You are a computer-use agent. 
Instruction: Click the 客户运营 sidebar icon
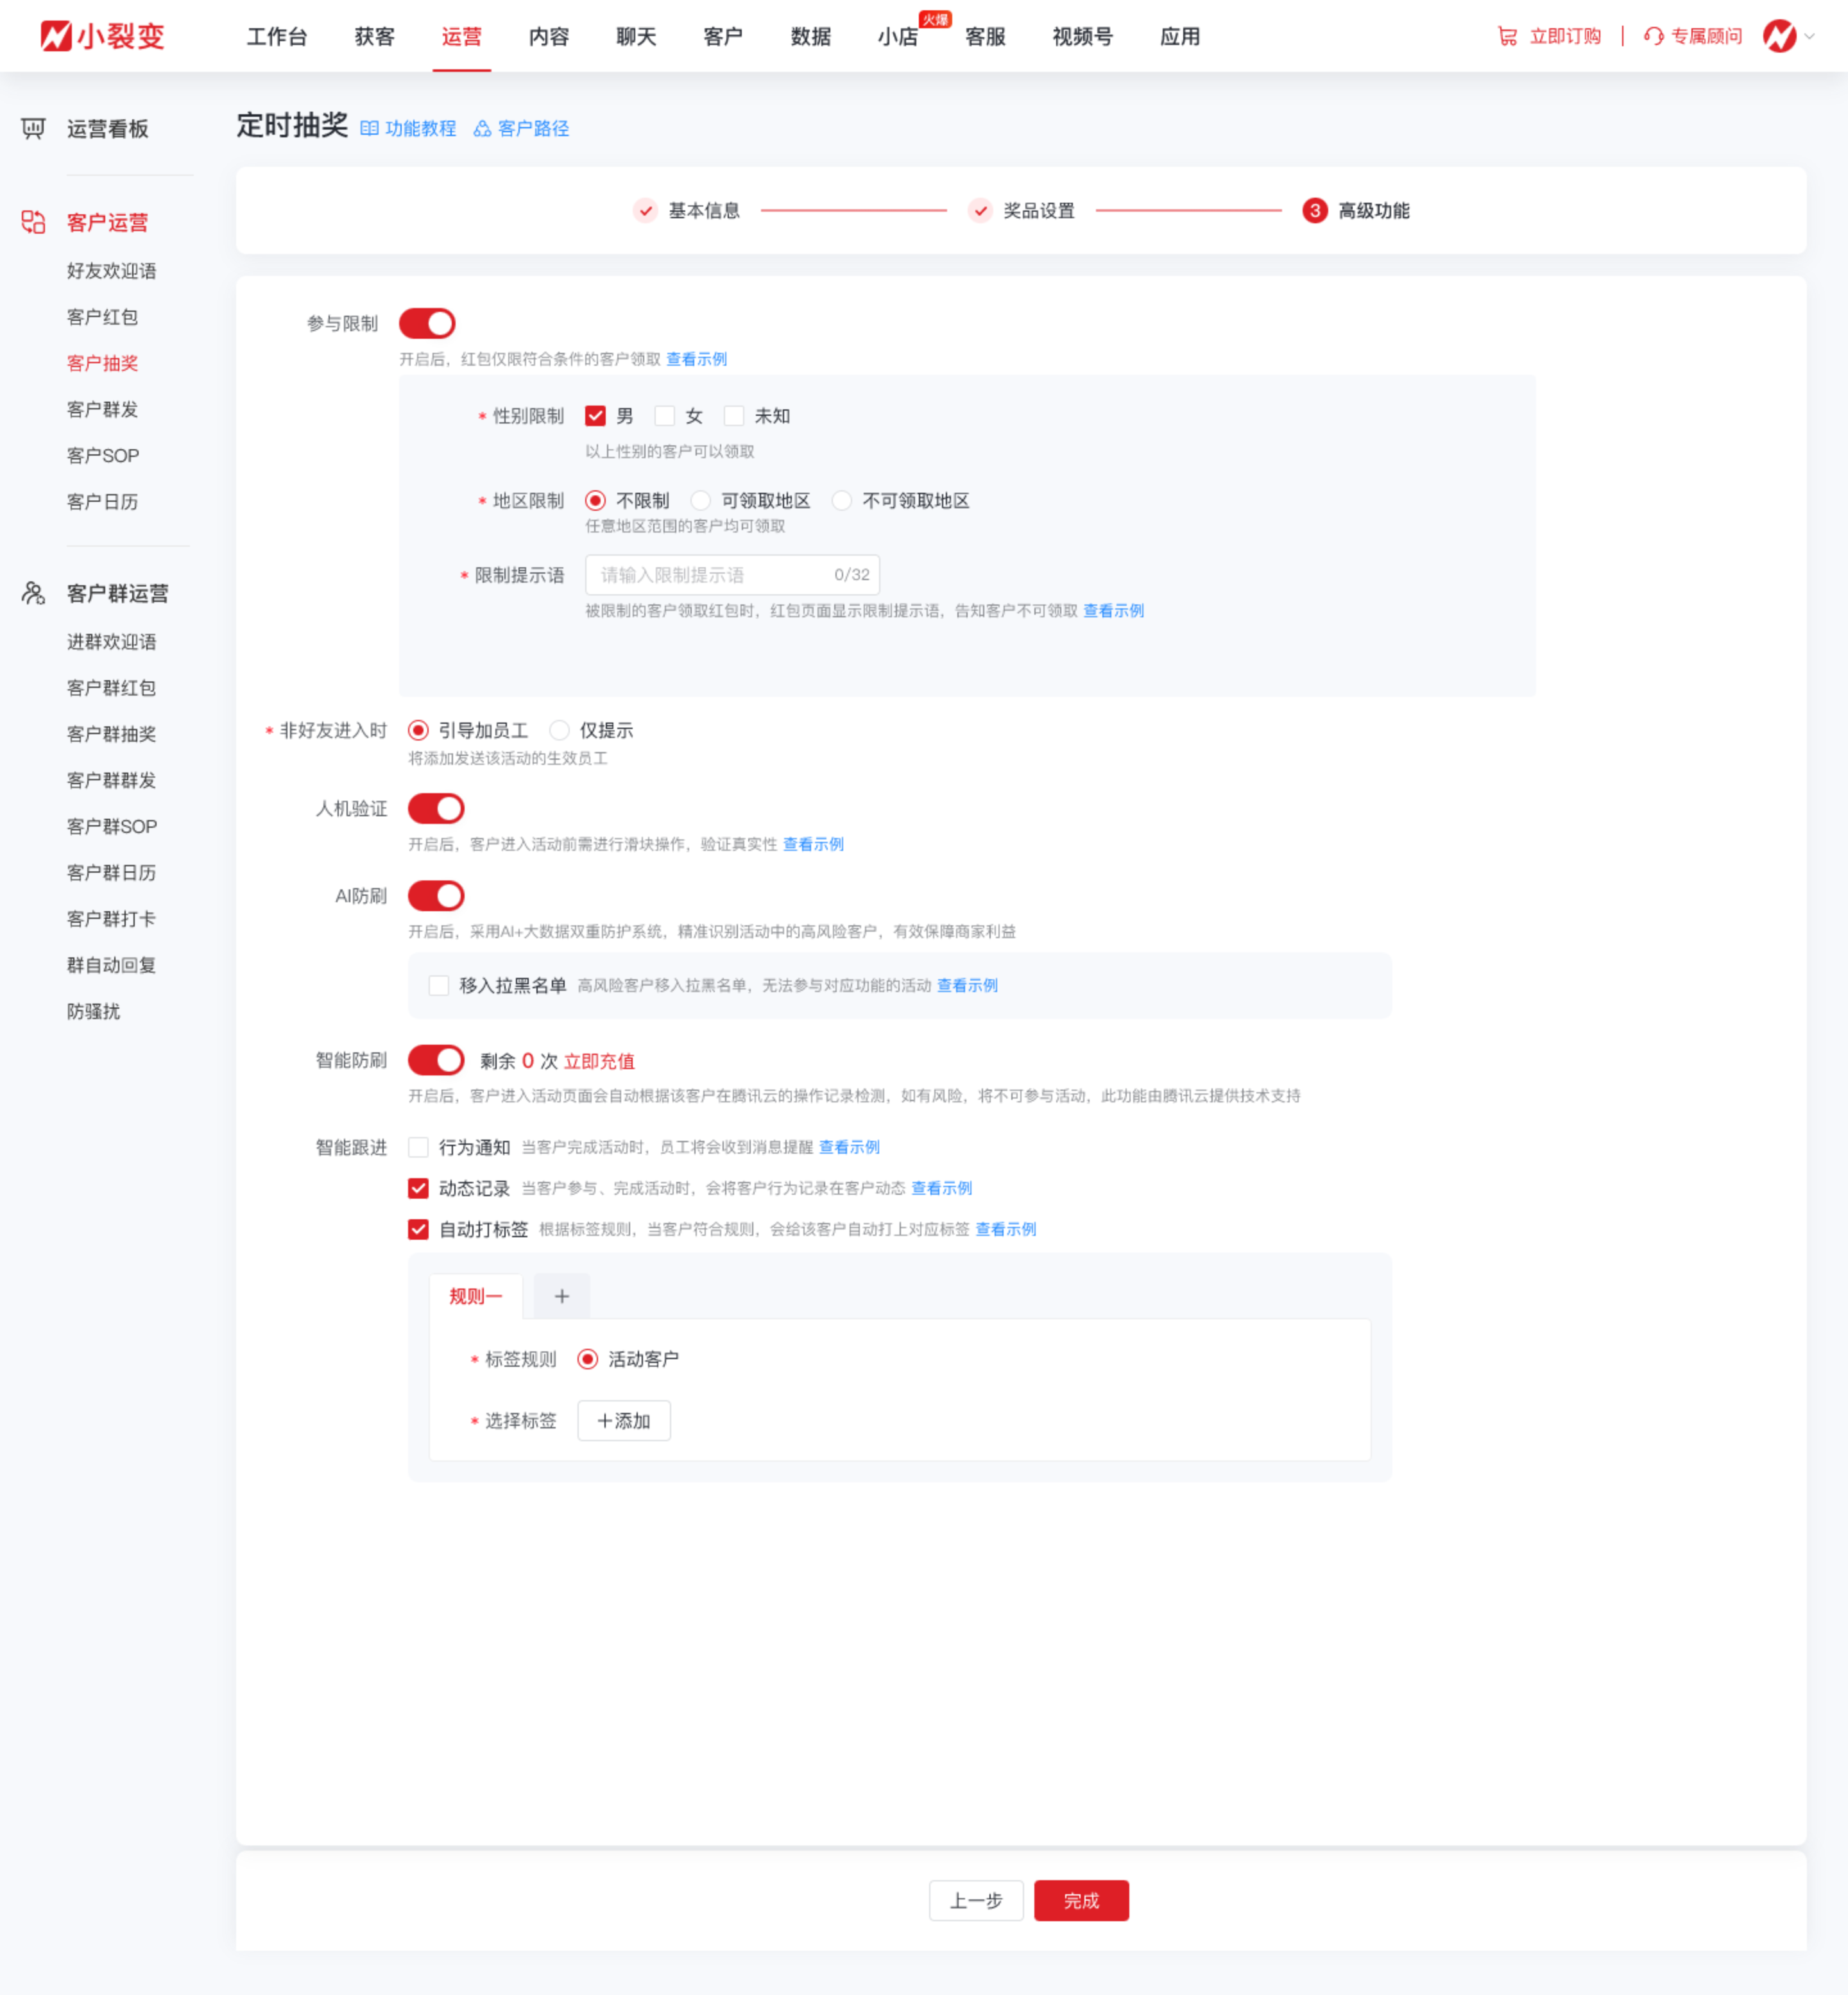click(x=33, y=222)
